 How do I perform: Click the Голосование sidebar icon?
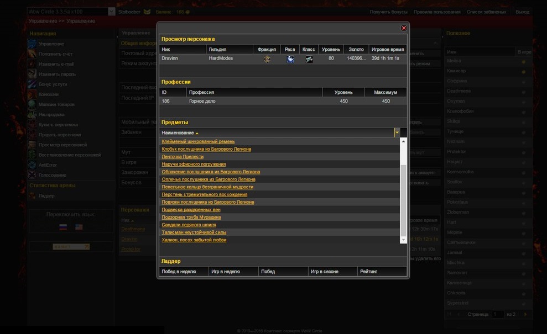33,176
